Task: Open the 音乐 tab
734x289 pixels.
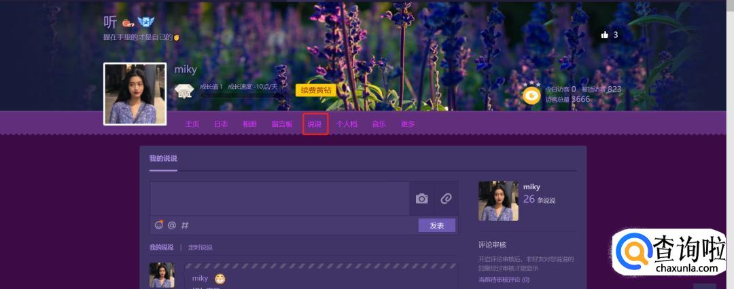Action: coord(379,124)
